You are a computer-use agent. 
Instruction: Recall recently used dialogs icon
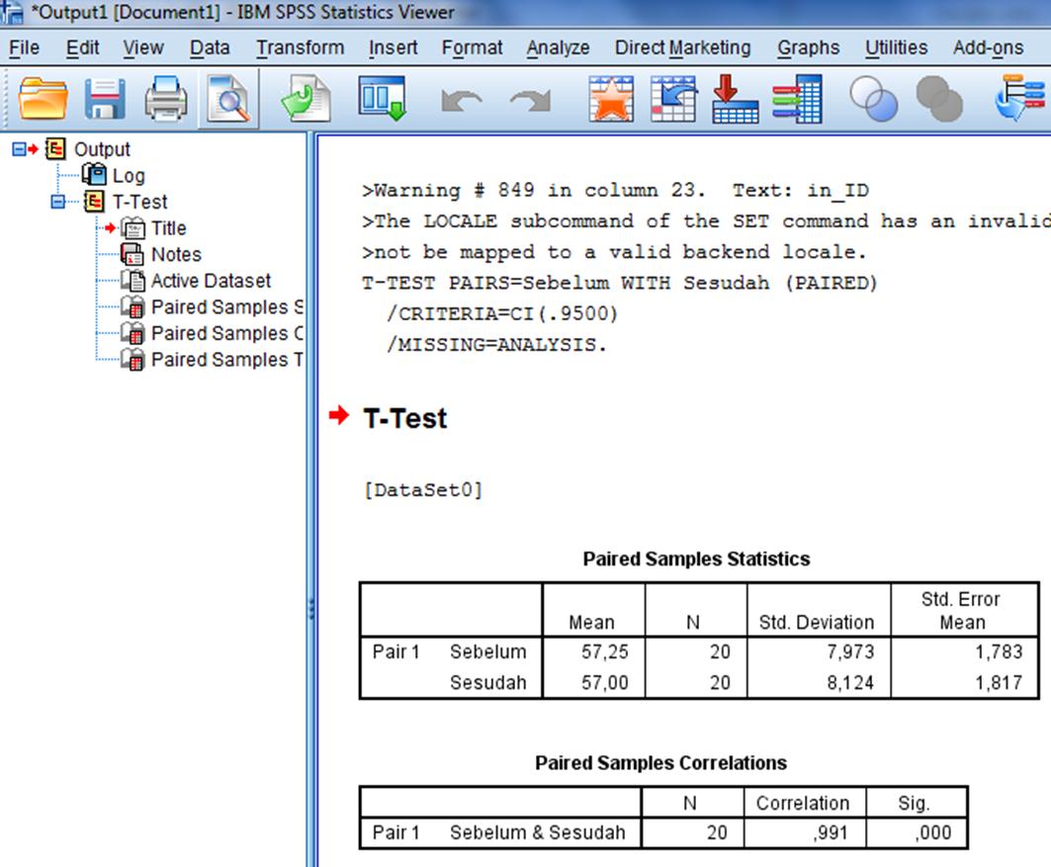click(x=382, y=99)
